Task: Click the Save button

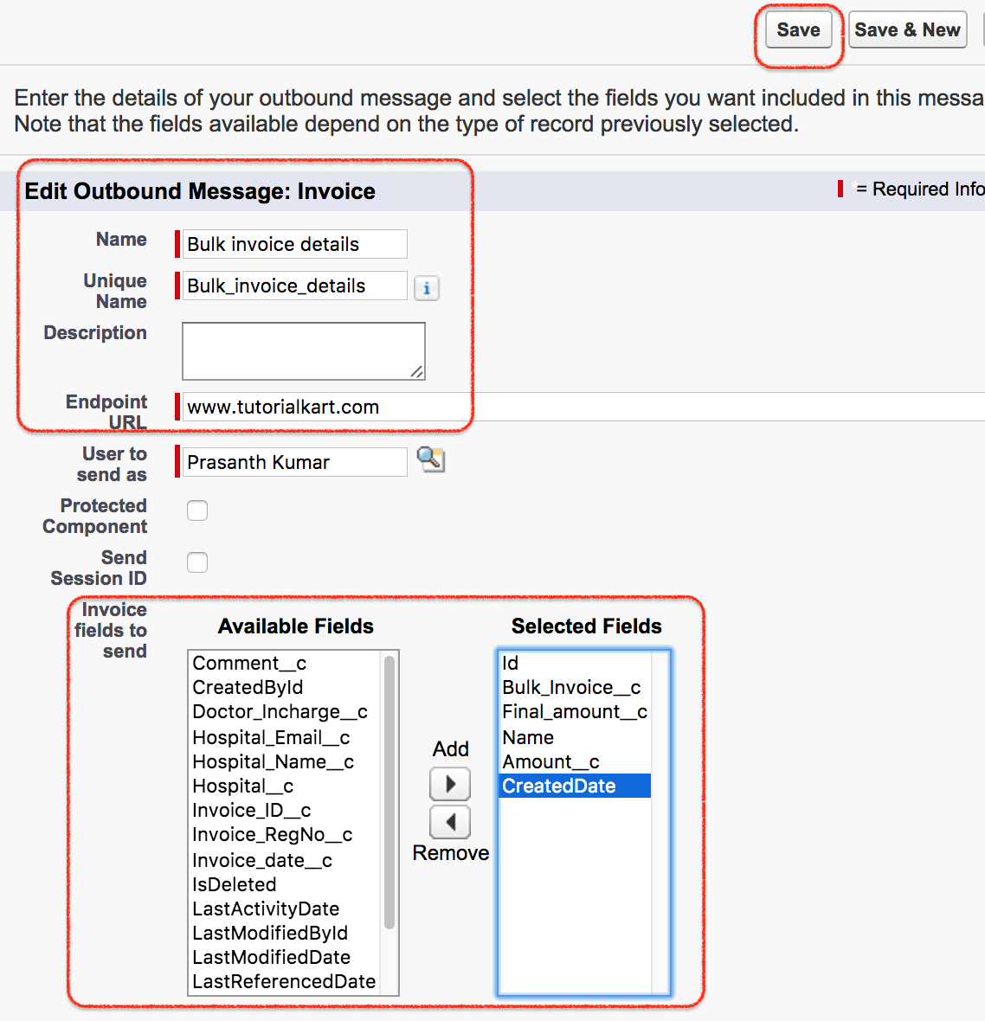Action: pyautogui.click(x=799, y=30)
